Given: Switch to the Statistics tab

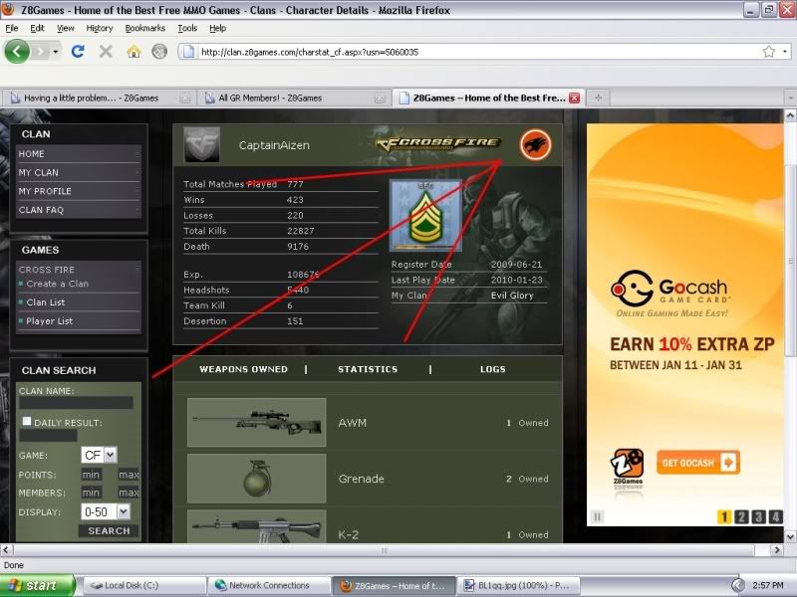Looking at the screenshot, I should pos(368,369).
